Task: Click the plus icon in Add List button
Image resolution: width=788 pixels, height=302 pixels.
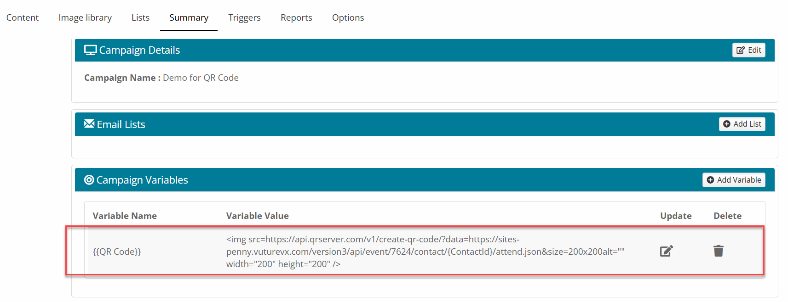Action: [727, 124]
